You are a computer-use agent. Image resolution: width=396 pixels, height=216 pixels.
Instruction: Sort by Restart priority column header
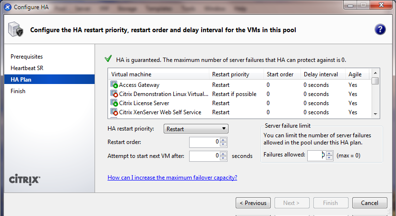click(x=236, y=74)
